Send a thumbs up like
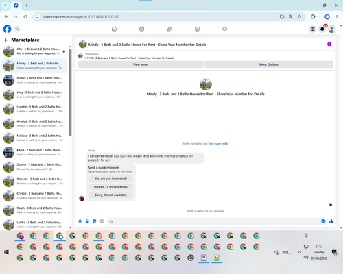The width and height of the screenshot is (343, 274). pos(331,221)
